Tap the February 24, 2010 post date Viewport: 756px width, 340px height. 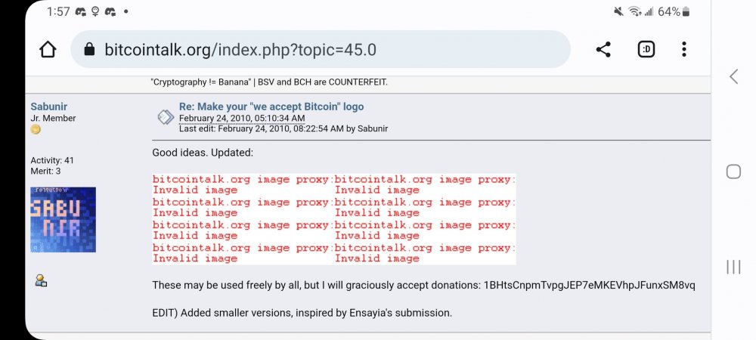242,119
